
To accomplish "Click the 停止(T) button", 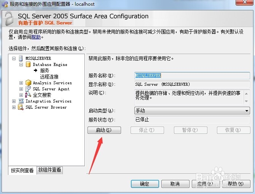I will (x=147, y=130).
